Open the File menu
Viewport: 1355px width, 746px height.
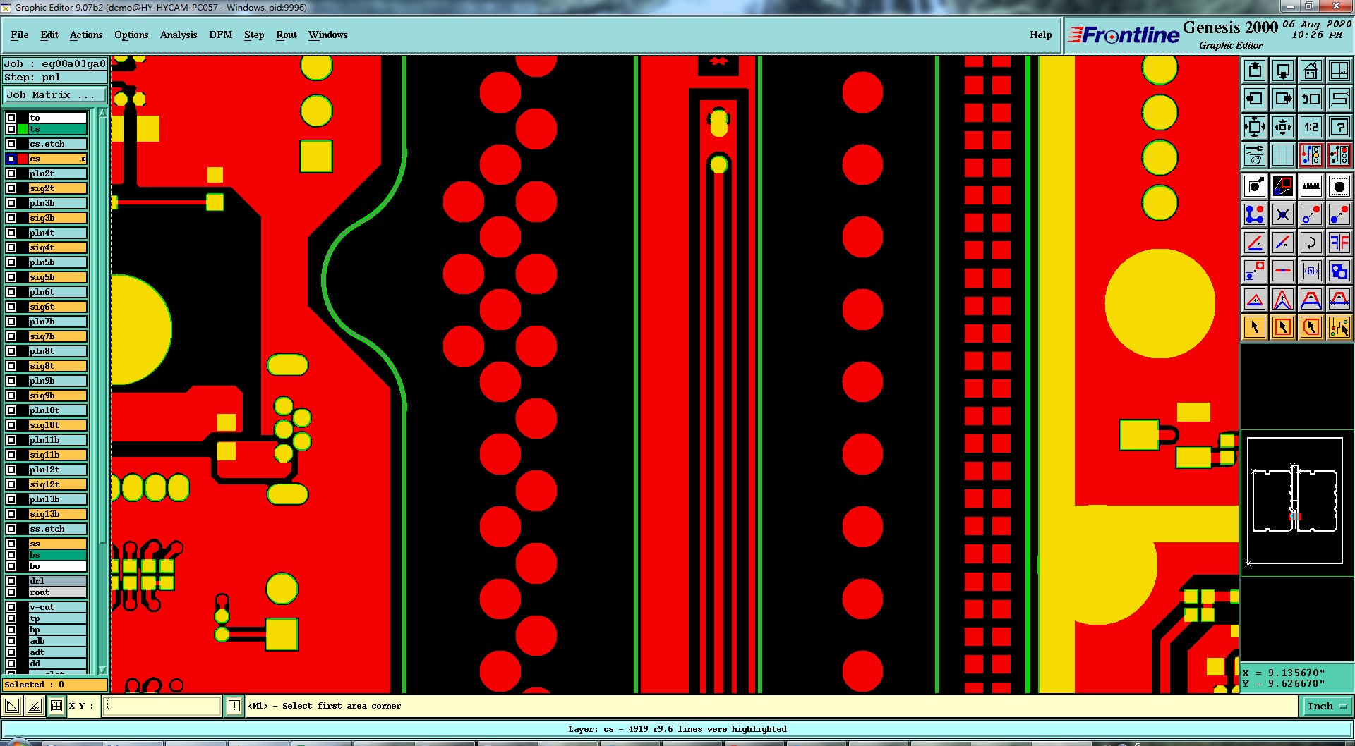click(x=20, y=35)
